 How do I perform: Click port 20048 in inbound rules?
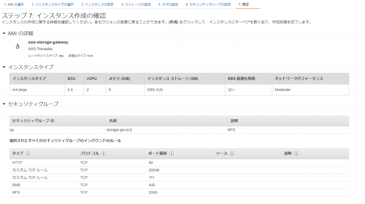pos(154,170)
